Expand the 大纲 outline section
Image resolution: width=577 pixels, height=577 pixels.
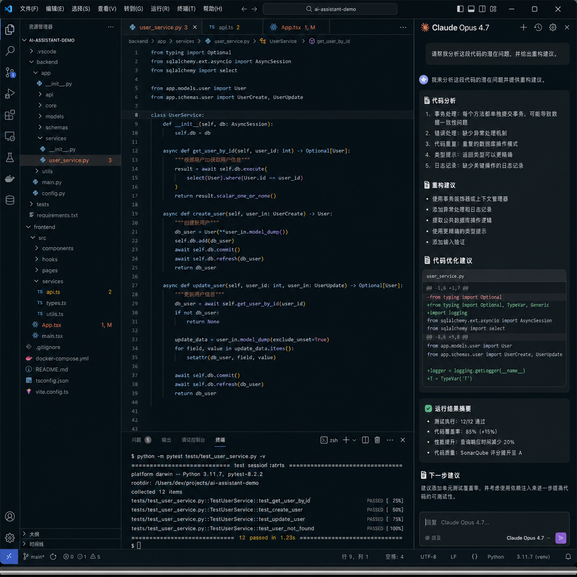click(x=34, y=534)
